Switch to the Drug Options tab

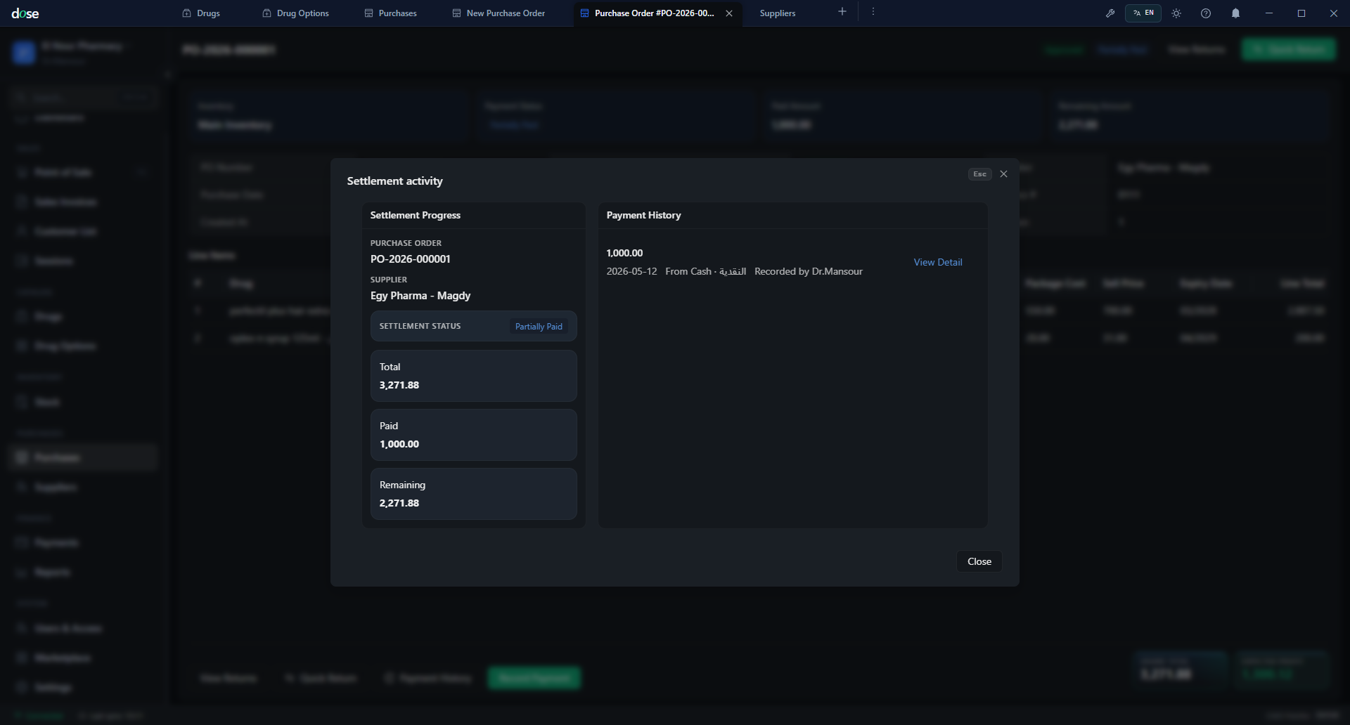tap(295, 13)
